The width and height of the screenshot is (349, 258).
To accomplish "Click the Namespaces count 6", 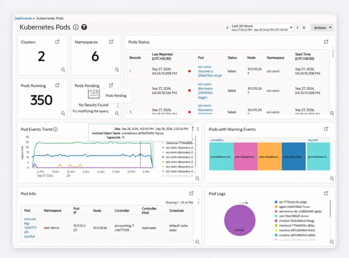I will tap(95, 56).
